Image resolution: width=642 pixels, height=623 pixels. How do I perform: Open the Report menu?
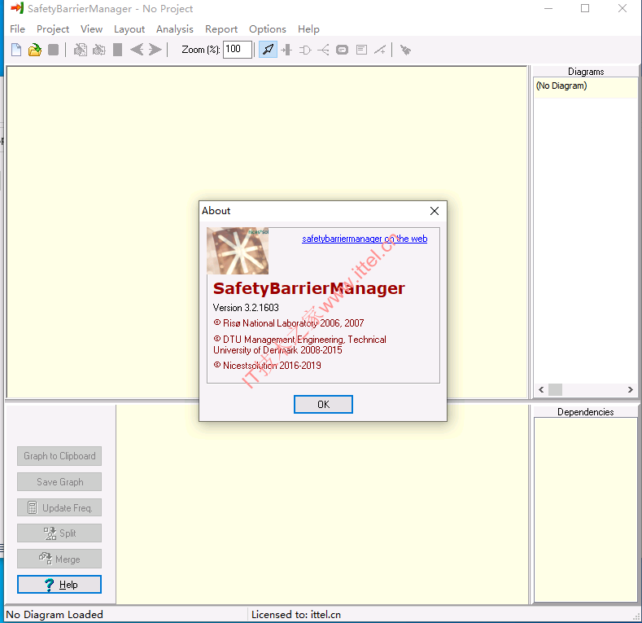coord(221,29)
